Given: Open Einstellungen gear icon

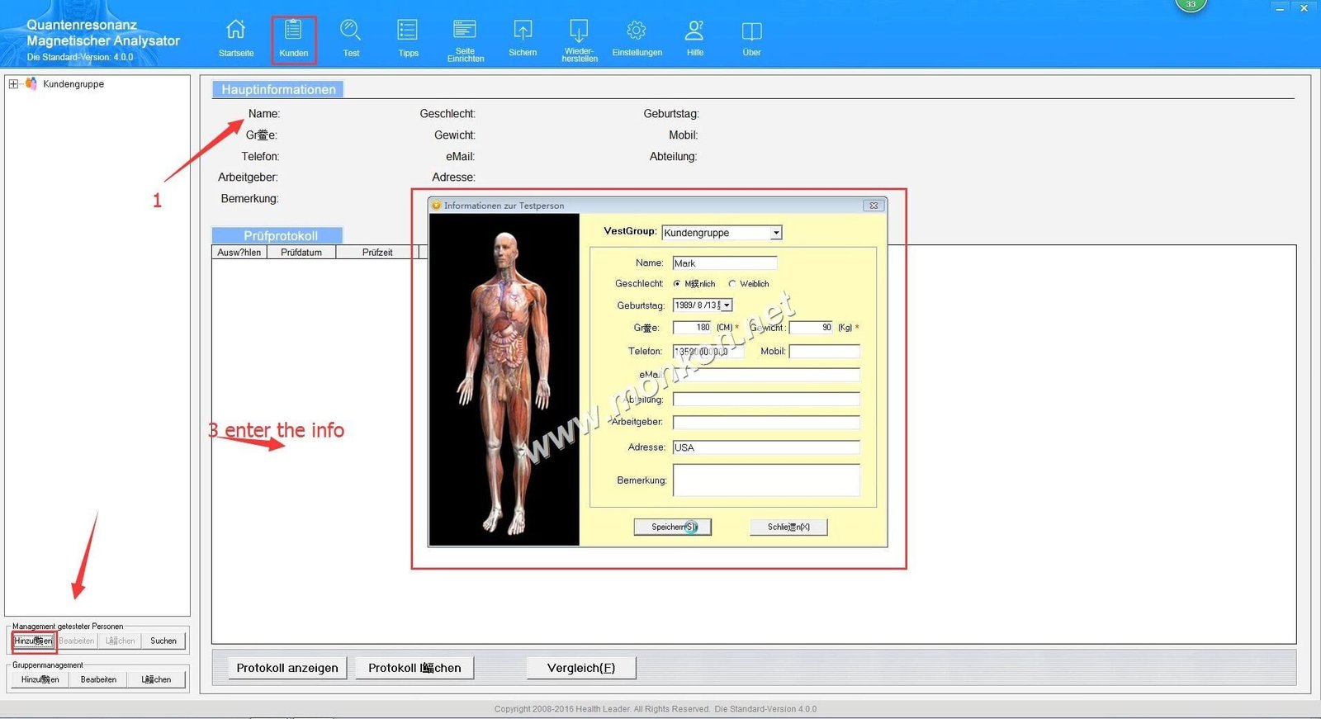Looking at the screenshot, I should pyautogui.click(x=637, y=31).
